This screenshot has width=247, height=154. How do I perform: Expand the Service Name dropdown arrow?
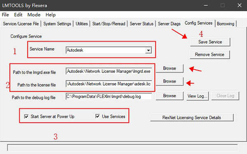(148, 50)
